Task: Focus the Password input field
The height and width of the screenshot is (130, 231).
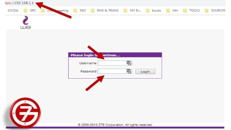Action: (x=115, y=71)
